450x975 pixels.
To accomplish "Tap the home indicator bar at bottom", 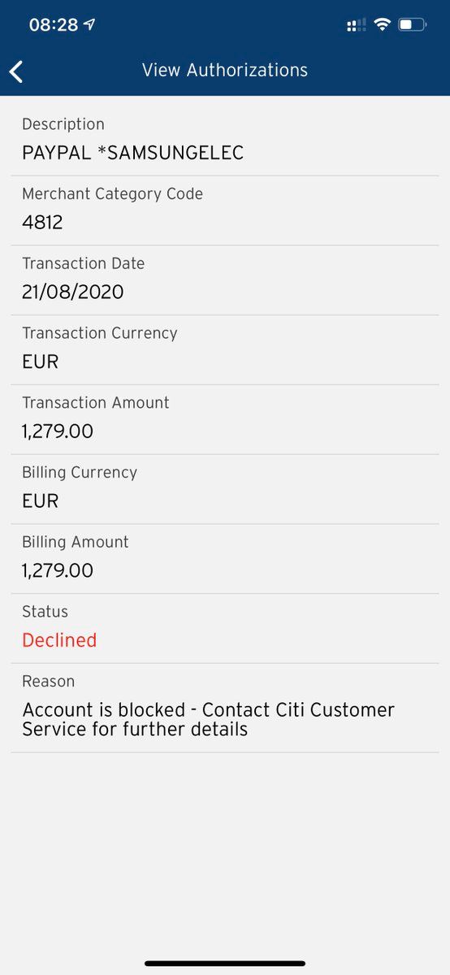I will [x=225, y=964].
